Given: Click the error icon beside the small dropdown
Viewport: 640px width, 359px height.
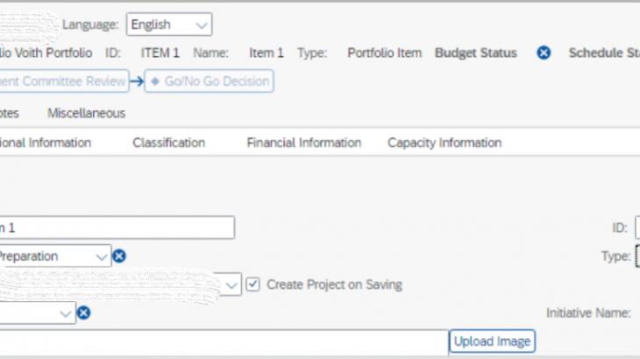Looking at the screenshot, I should (x=83, y=313).
